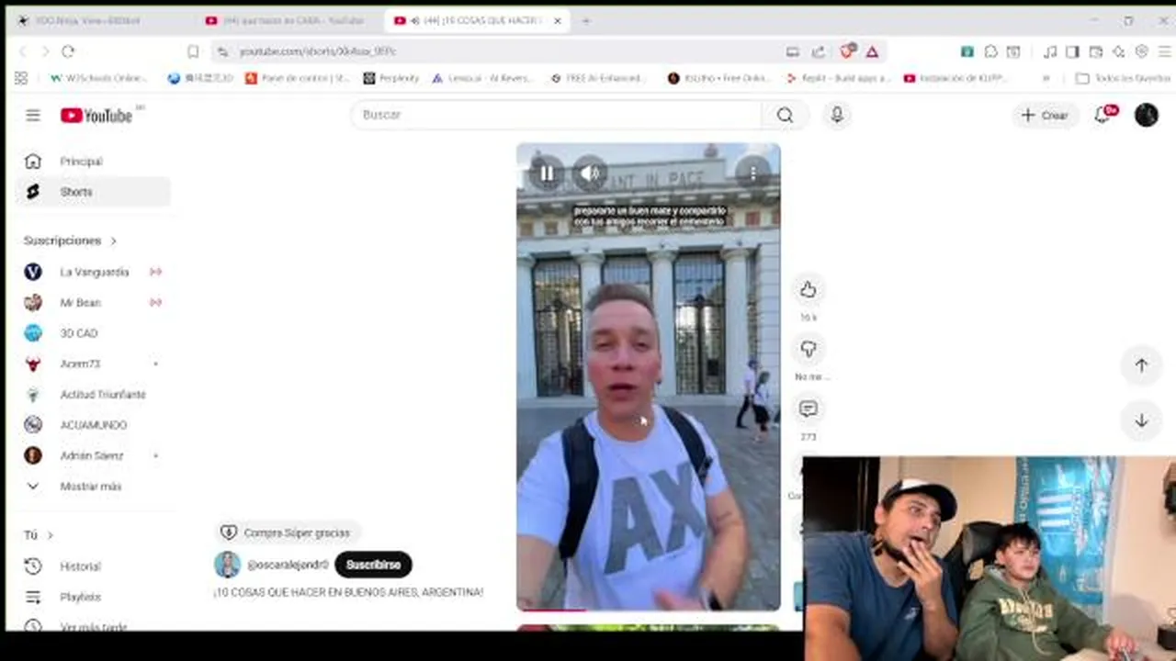1176x661 pixels.
Task: Click the oscaralejandr0 channel avatar
Action: point(227,565)
